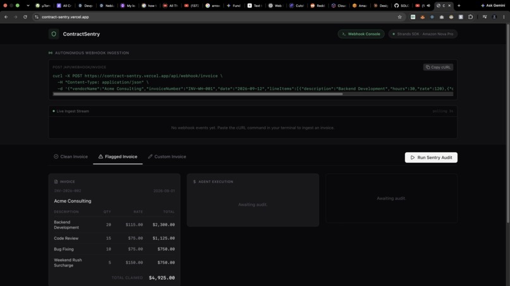Click the INV-2026-002 invoice number
Viewport: 510px width, 286px height.
(68, 191)
